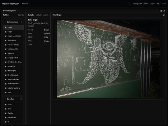Select drei doodle
This screenshot has width=168, height=126.
click(13, 109)
